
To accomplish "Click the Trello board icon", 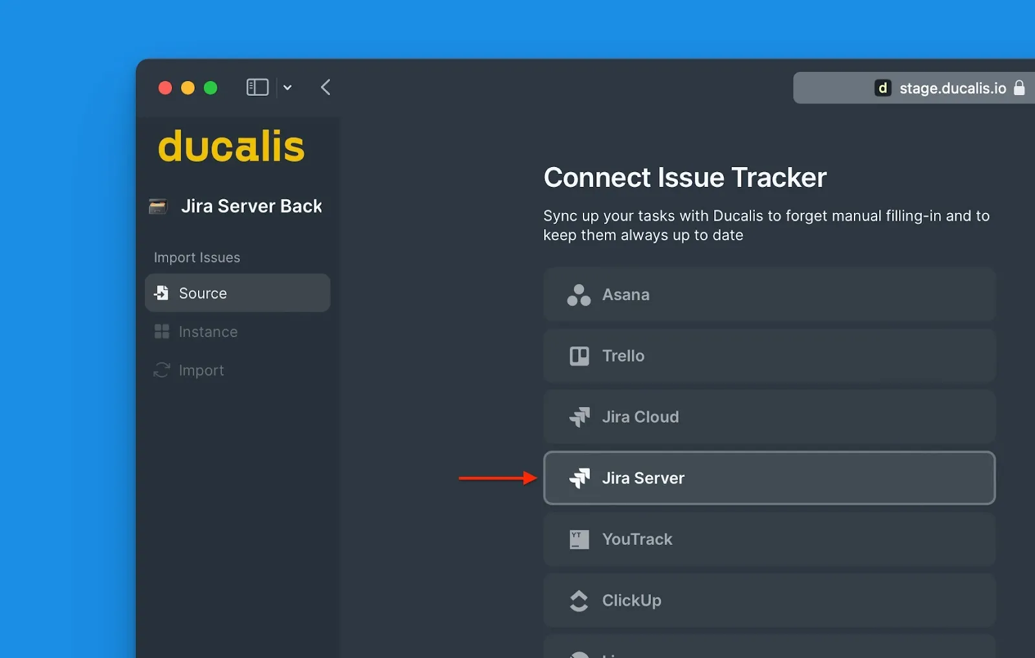I will pyautogui.click(x=580, y=356).
